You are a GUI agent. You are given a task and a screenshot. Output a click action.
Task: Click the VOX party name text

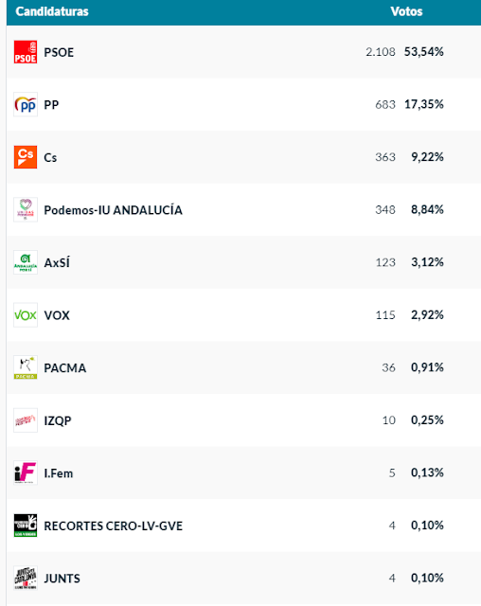(57, 315)
